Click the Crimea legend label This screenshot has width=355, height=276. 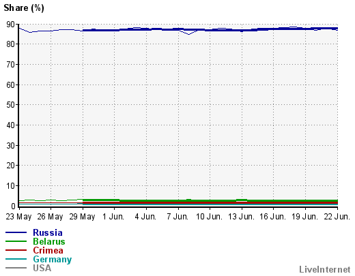point(48,250)
